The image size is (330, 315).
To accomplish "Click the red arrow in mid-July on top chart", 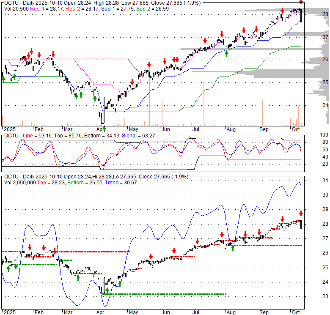I will [x=205, y=41].
